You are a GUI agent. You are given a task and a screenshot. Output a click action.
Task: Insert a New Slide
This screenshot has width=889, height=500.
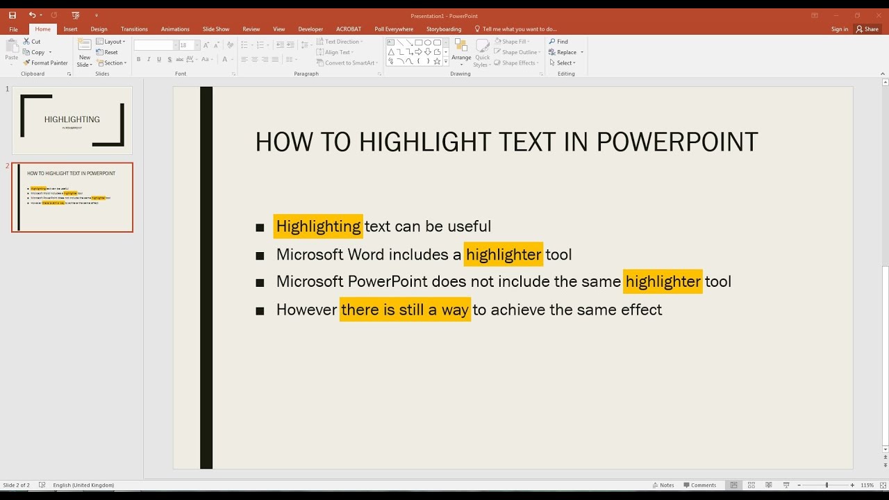(84, 53)
